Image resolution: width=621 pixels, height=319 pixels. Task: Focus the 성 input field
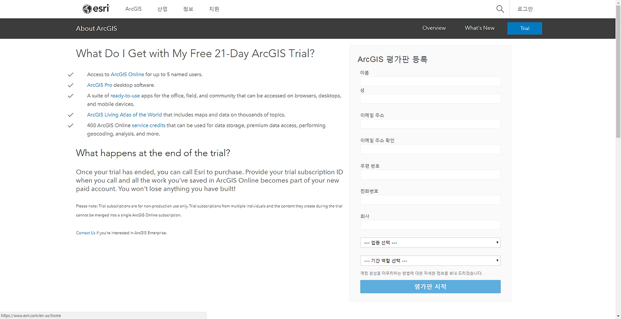click(430, 99)
